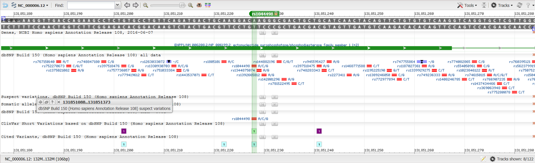Image resolution: width=535 pixels, height=163 pixels.
Task: Toggle the sequence track flip strands icon
Action: [3, 19]
